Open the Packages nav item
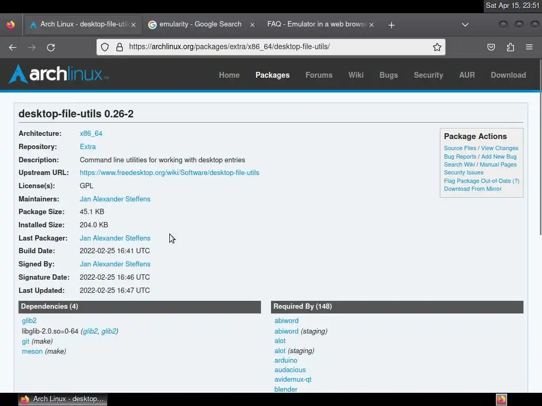The image size is (542, 406). click(x=273, y=75)
